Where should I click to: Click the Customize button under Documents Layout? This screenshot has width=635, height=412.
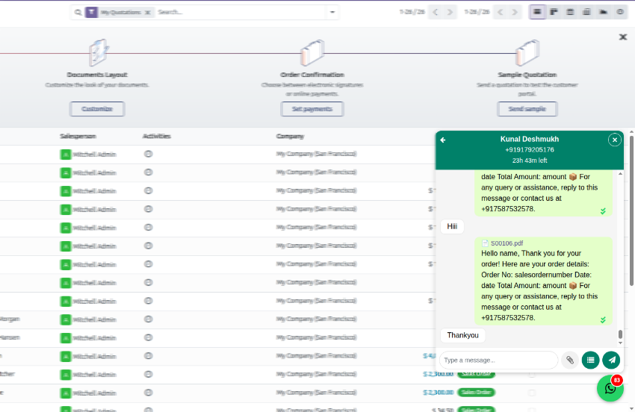click(97, 109)
